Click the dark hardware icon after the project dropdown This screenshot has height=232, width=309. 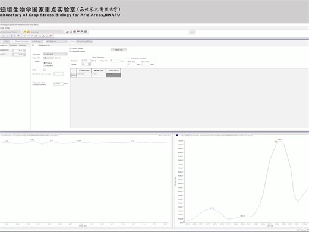[67, 32]
